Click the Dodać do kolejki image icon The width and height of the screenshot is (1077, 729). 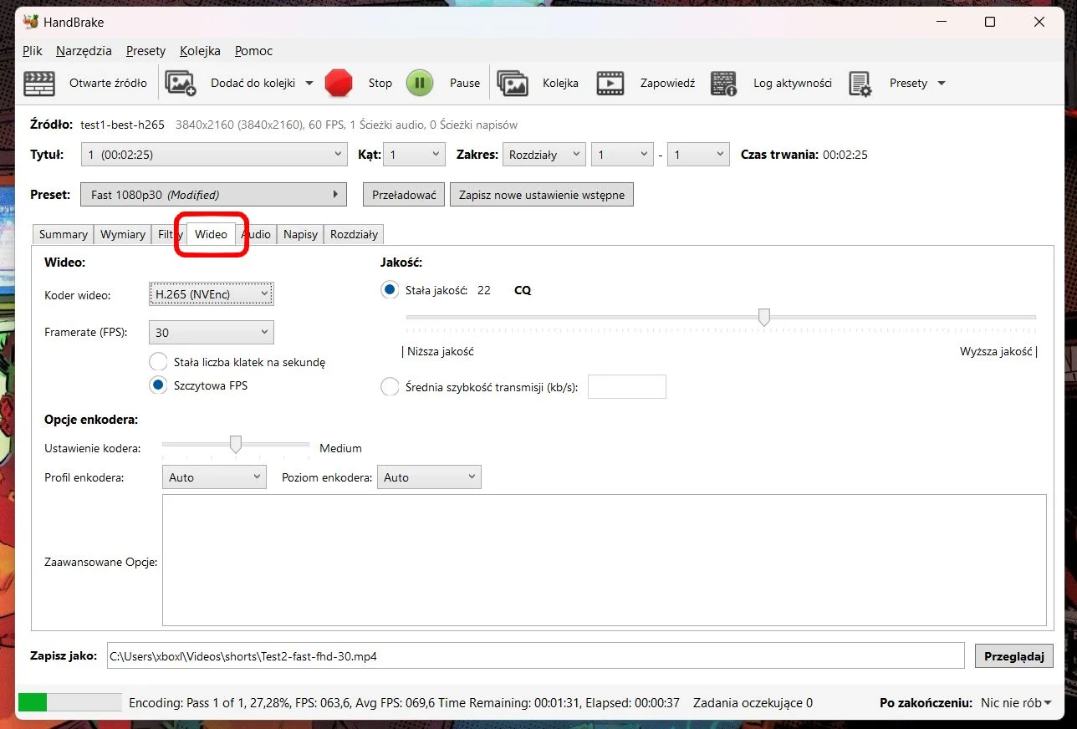[181, 83]
